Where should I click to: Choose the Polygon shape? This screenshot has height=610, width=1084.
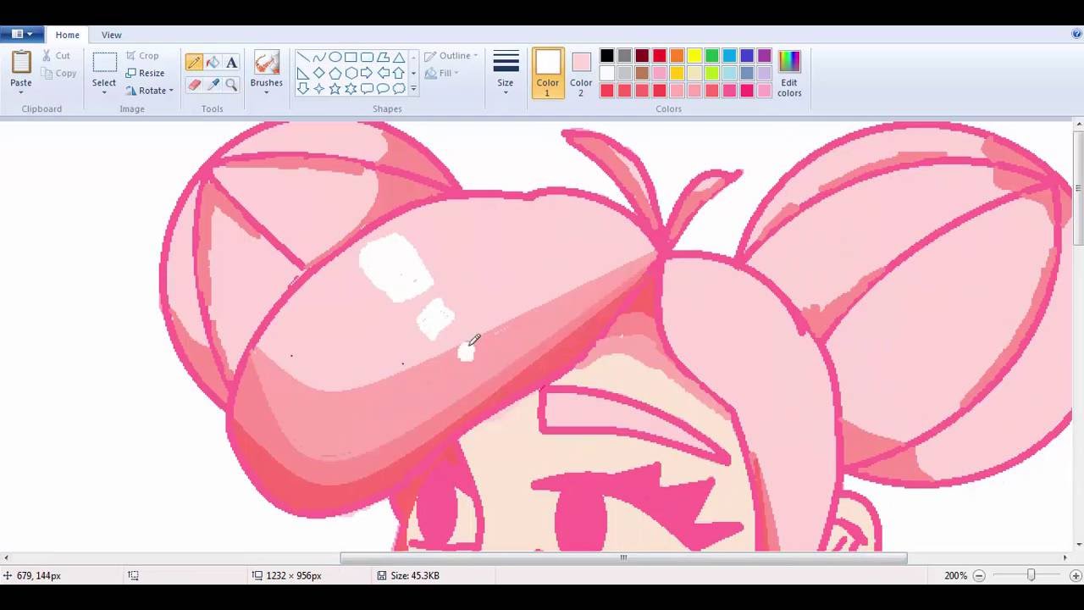click(x=383, y=58)
